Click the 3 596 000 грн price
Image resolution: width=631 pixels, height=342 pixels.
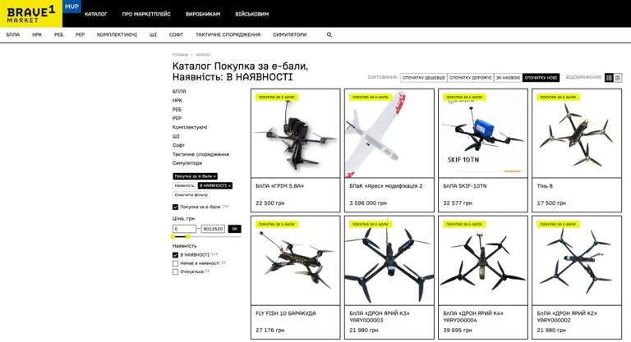click(x=368, y=203)
